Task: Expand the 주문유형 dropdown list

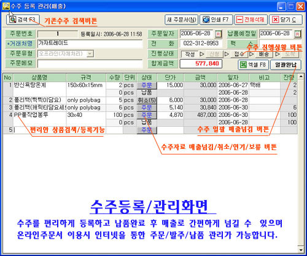Action: pos(90,54)
